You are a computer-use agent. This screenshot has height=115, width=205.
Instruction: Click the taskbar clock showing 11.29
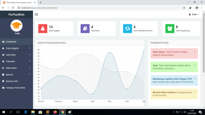(192, 112)
